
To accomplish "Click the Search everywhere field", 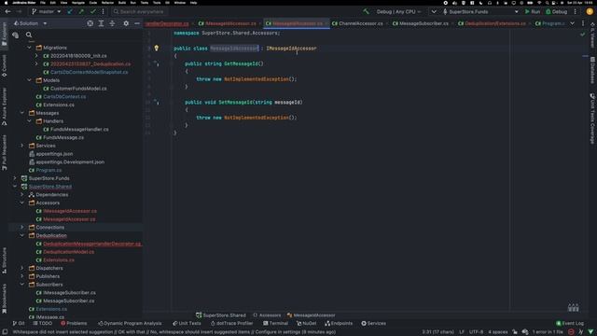I will [139, 11].
